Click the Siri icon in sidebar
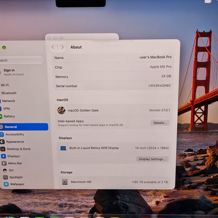 [x=5, y=170]
